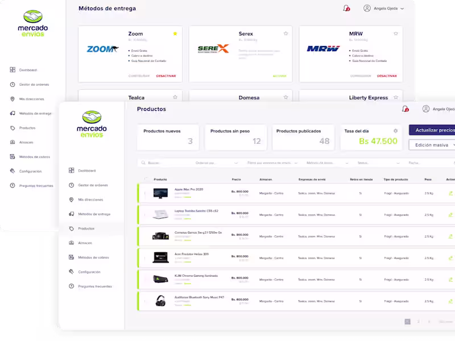455x341 pixels.
Task: Click Tasa del día gear icon
Action: pyautogui.click(x=395, y=131)
